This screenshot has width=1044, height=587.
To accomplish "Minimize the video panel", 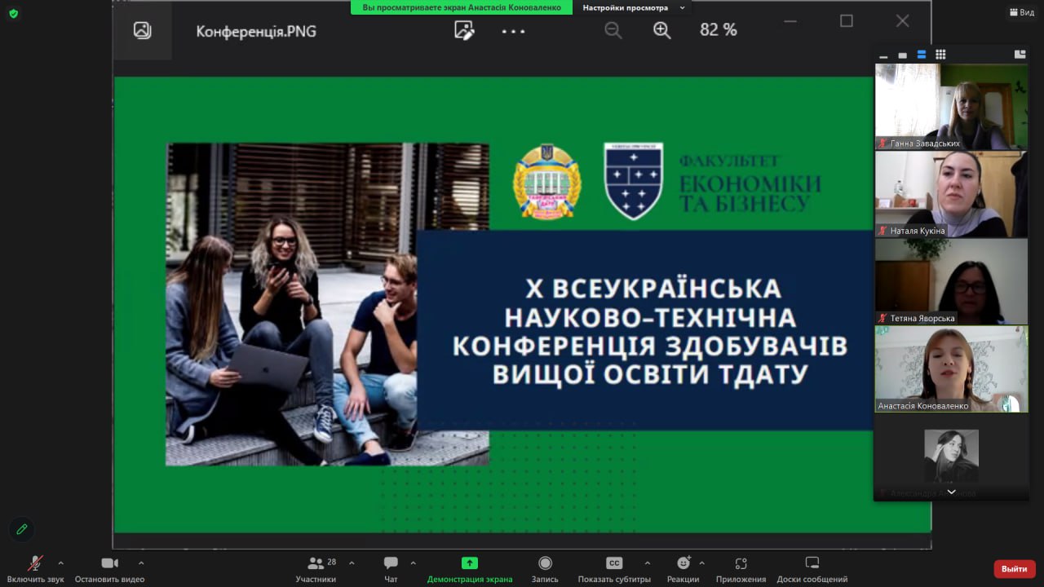I will [883, 55].
